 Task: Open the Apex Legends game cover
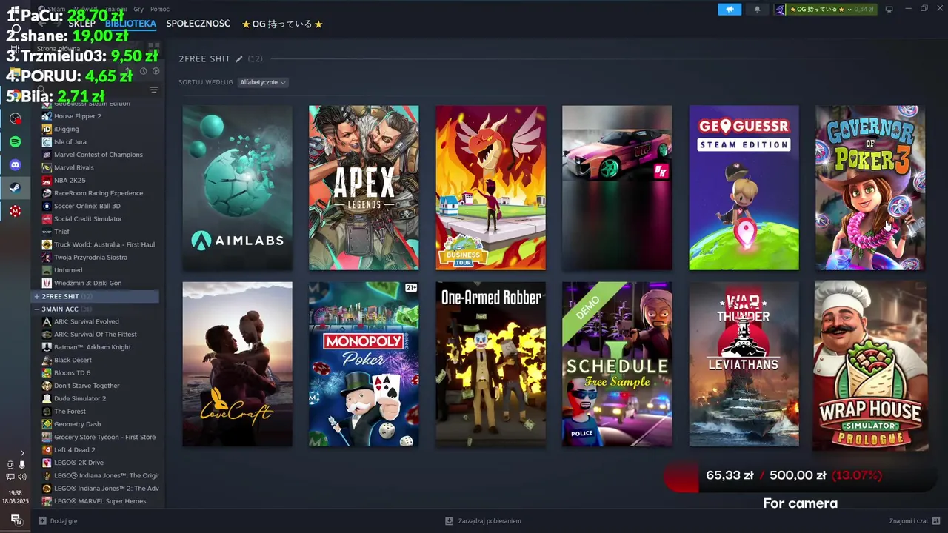click(x=364, y=188)
